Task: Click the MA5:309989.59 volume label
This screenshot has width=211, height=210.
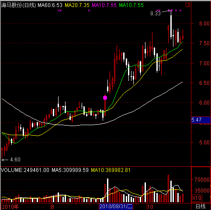Action: pyautogui.click(x=70, y=170)
